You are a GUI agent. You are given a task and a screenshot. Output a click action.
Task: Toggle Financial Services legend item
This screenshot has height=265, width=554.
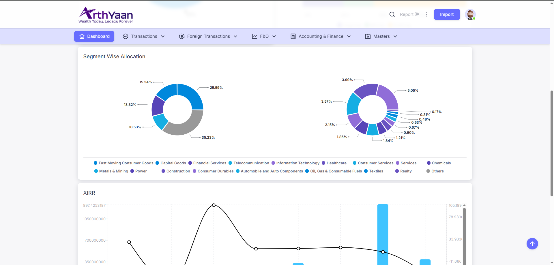(207, 163)
